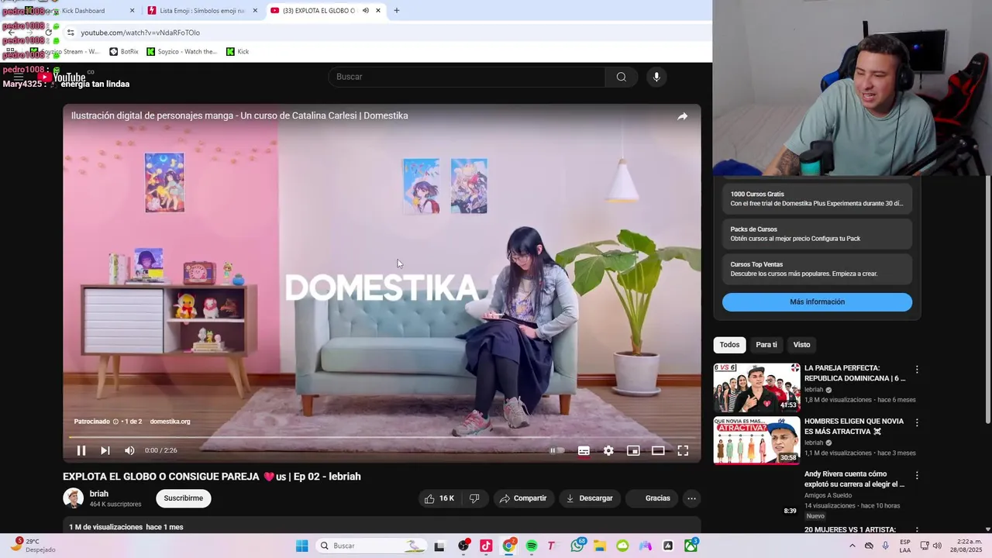The width and height of the screenshot is (992, 558).
Task: Switch to theater mode
Action: 658,450
